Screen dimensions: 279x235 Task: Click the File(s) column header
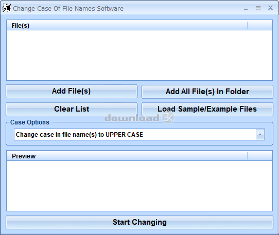pos(127,25)
